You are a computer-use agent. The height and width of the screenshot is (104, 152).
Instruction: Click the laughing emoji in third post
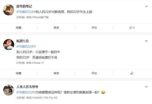click(103, 92)
